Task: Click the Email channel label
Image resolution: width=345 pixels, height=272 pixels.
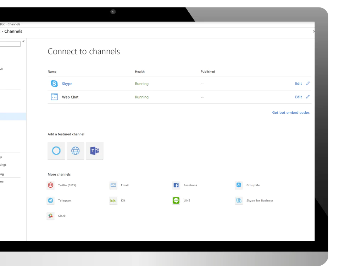Action: click(x=125, y=185)
